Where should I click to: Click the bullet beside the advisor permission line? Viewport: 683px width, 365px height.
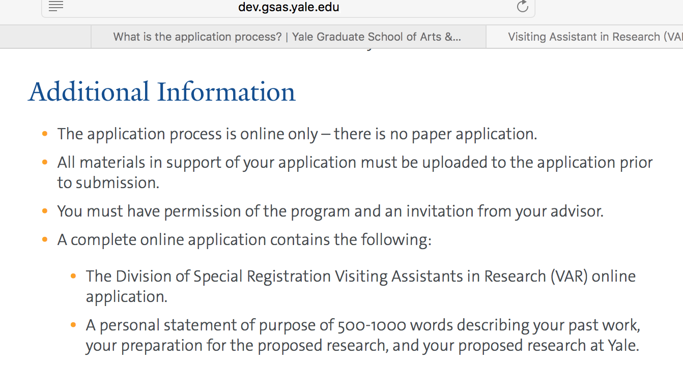point(45,210)
